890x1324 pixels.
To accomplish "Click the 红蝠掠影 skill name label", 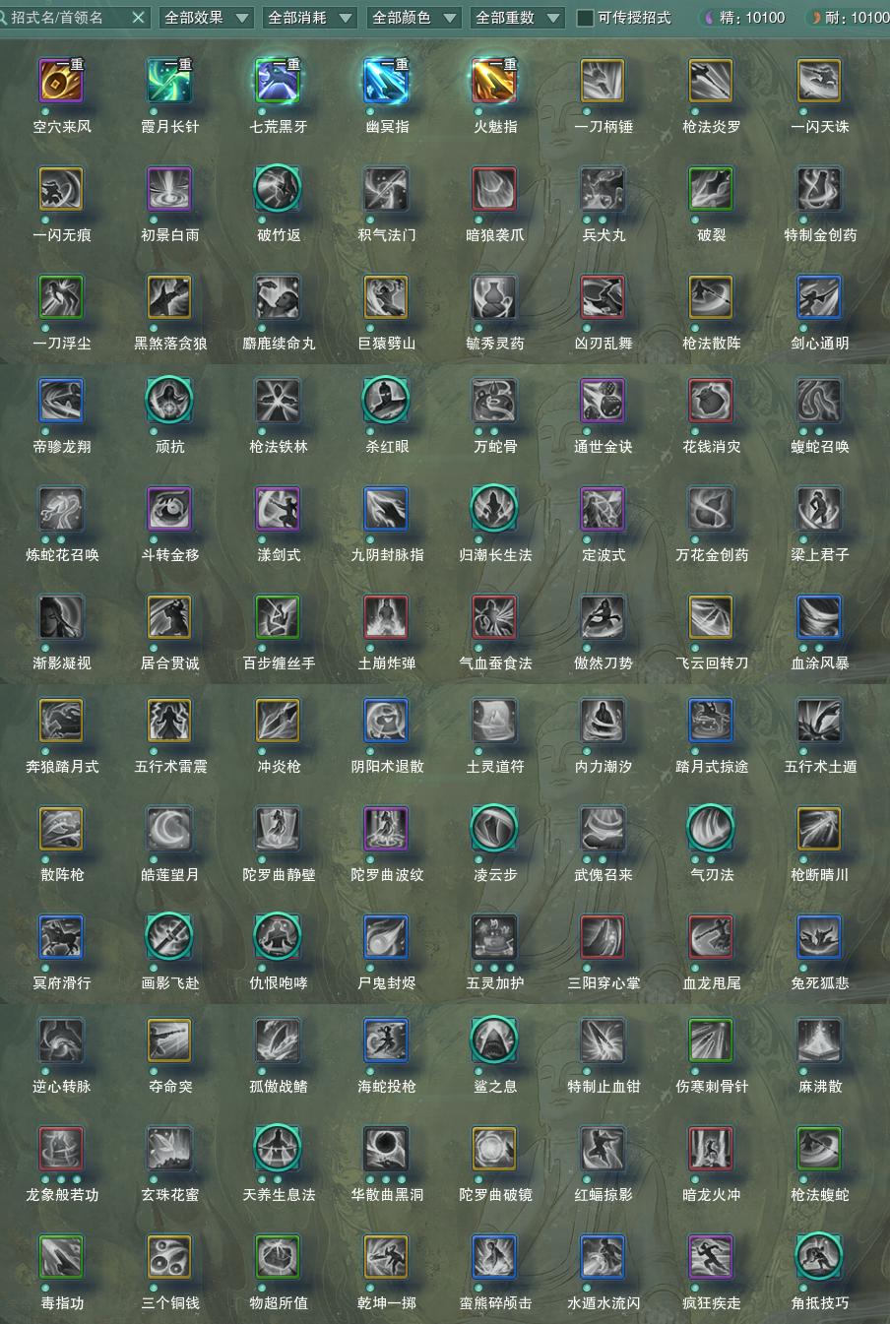I will 604,1194.
